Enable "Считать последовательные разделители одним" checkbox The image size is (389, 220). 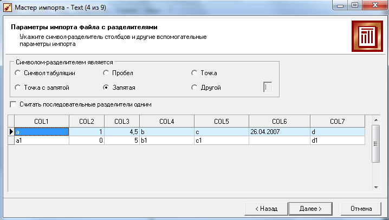[13, 104]
